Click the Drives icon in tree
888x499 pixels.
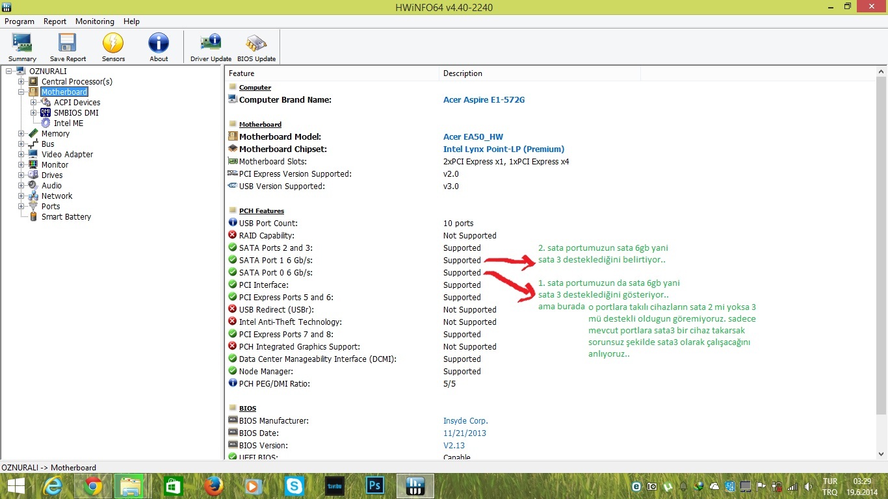coord(34,175)
